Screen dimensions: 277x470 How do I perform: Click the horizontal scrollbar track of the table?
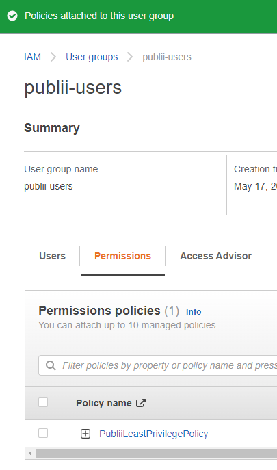pyautogui.click(x=156, y=453)
